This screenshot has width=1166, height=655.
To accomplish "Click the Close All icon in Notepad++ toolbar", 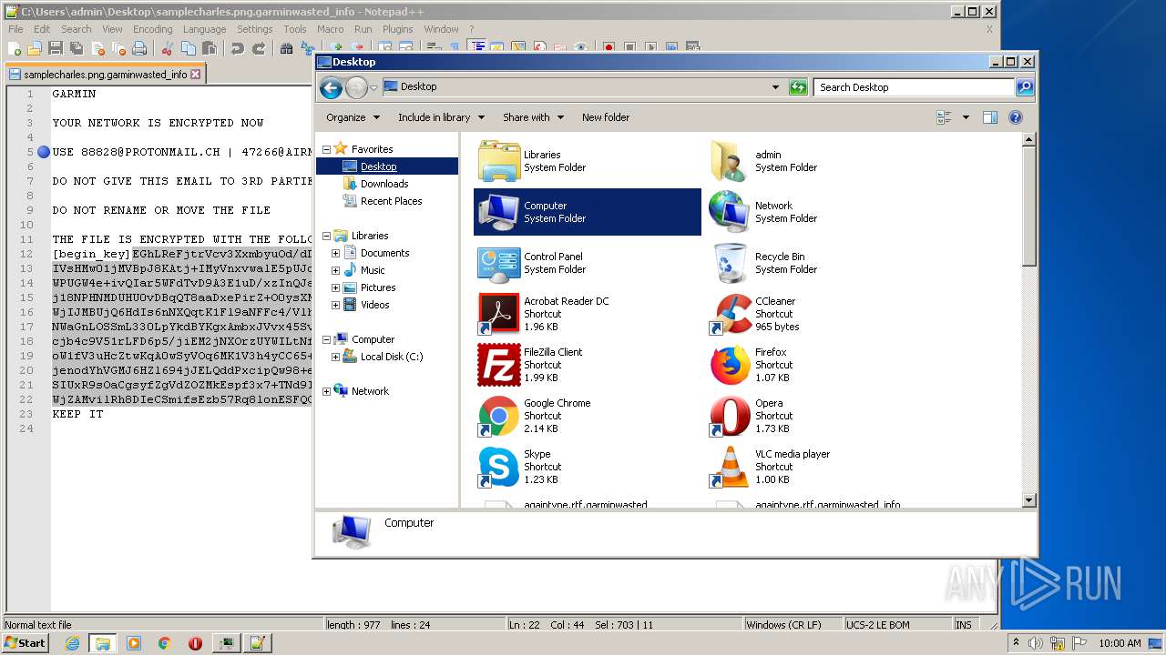I will (x=118, y=48).
